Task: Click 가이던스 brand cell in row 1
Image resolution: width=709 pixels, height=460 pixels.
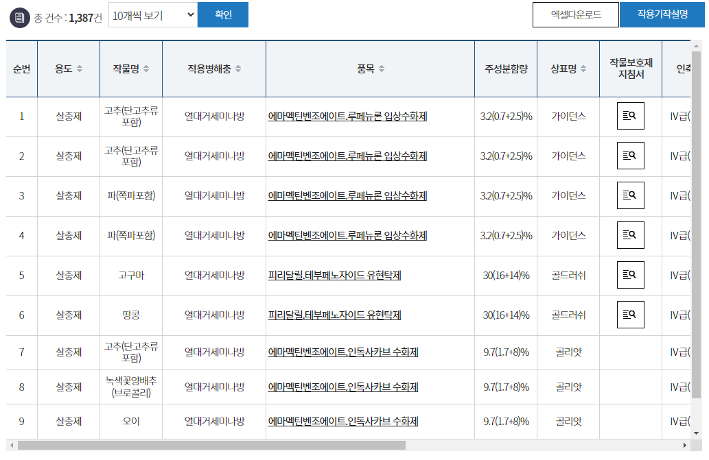Action: coord(568,117)
